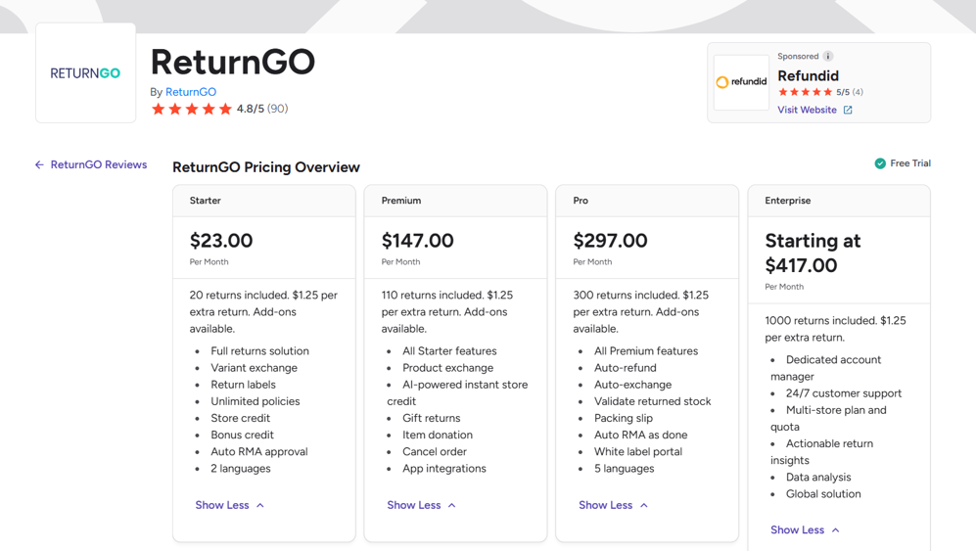Click 'Store credit' feature in Starter
976x551 pixels.
(240, 418)
